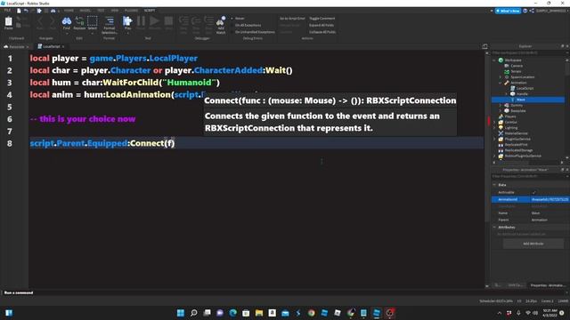
Task: Click the AnimationId property value field
Action: (549, 199)
